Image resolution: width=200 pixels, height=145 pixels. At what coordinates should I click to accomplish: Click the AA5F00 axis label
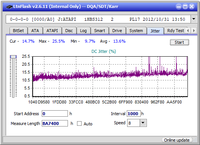click(174, 102)
